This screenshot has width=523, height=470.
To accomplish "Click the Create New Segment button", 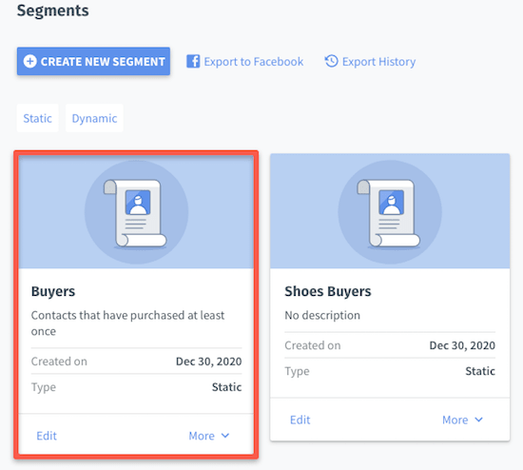I will pos(93,62).
